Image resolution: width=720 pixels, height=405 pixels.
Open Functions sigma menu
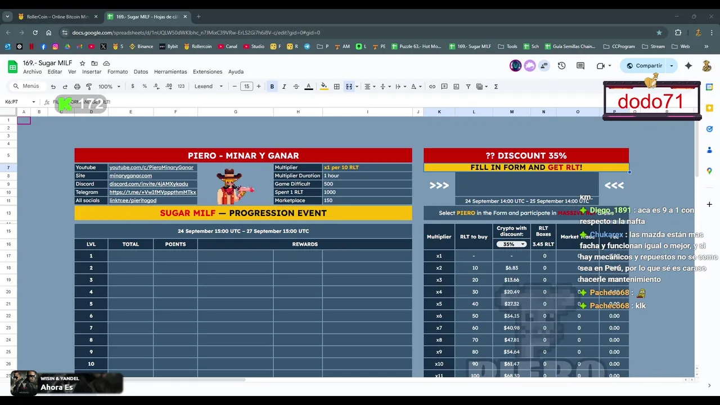coord(496,87)
